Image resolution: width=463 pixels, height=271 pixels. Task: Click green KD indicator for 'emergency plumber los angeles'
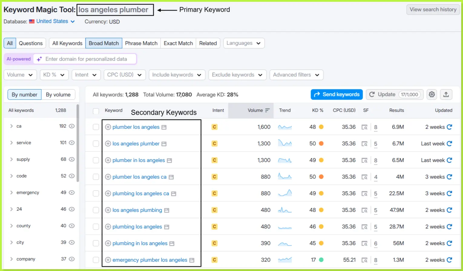321,260
